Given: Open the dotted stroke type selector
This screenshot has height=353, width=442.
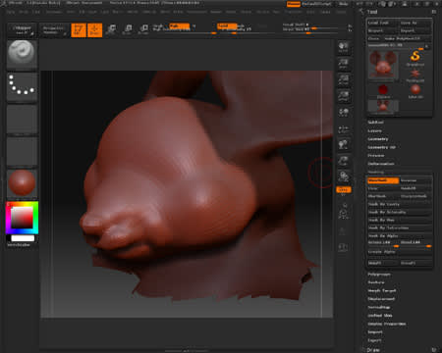Looking at the screenshot, I should click(22, 86).
